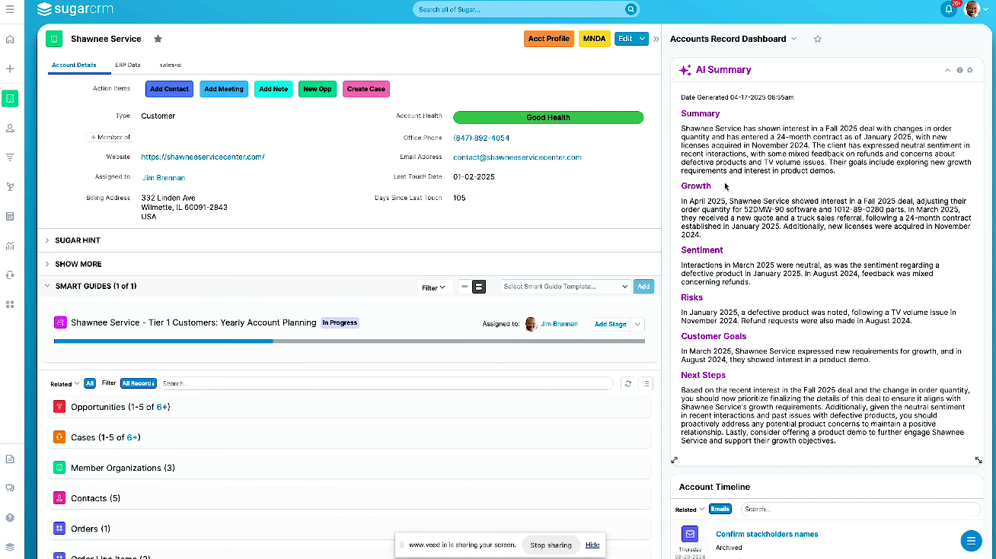Open the orange Acct Profile button
Screen dimensions: 996x559
549,39
